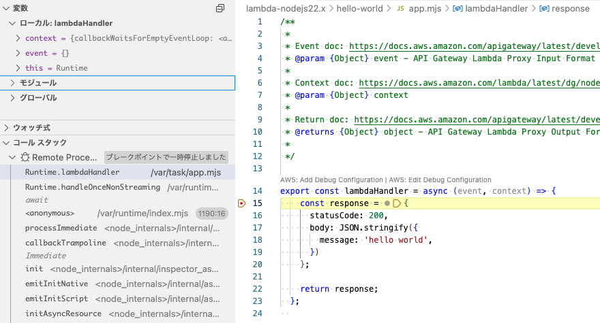Click the response symbol icon in the breadcrumb
This screenshot has width=600, height=323.
click(544, 8)
